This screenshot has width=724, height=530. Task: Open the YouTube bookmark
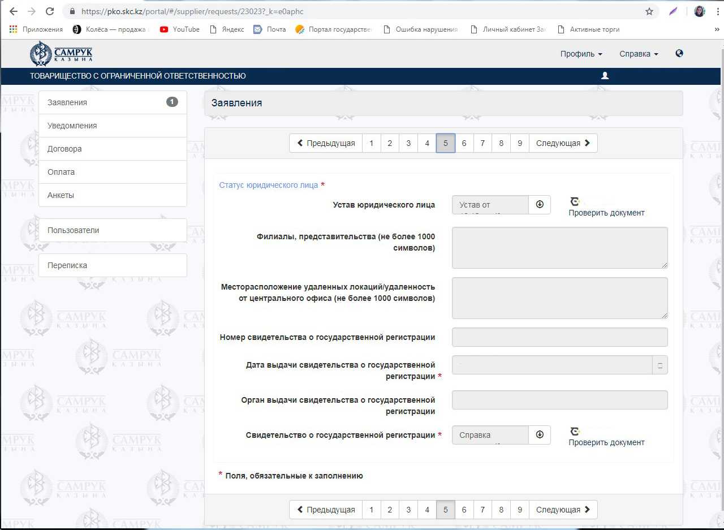click(180, 29)
